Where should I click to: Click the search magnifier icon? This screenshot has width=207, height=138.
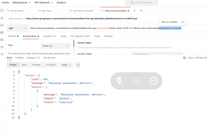tap(132, 3)
